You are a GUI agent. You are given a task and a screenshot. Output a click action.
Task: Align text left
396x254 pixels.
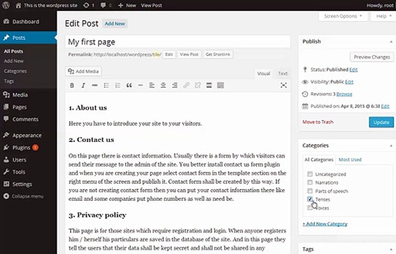(152, 85)
